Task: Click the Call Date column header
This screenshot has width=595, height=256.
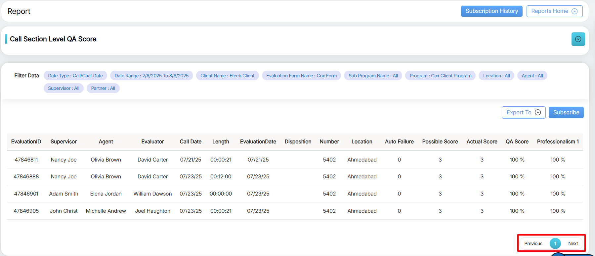Action: 191,142
